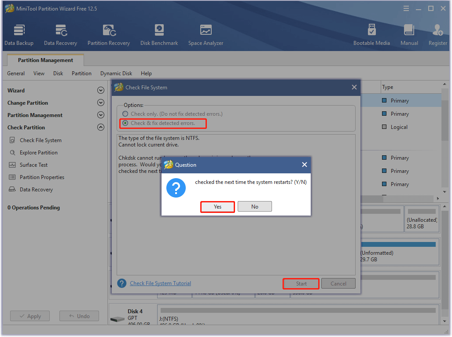Click the Undo button
The width and height of the screenshot is (452, 337).
tap(79, 316)
